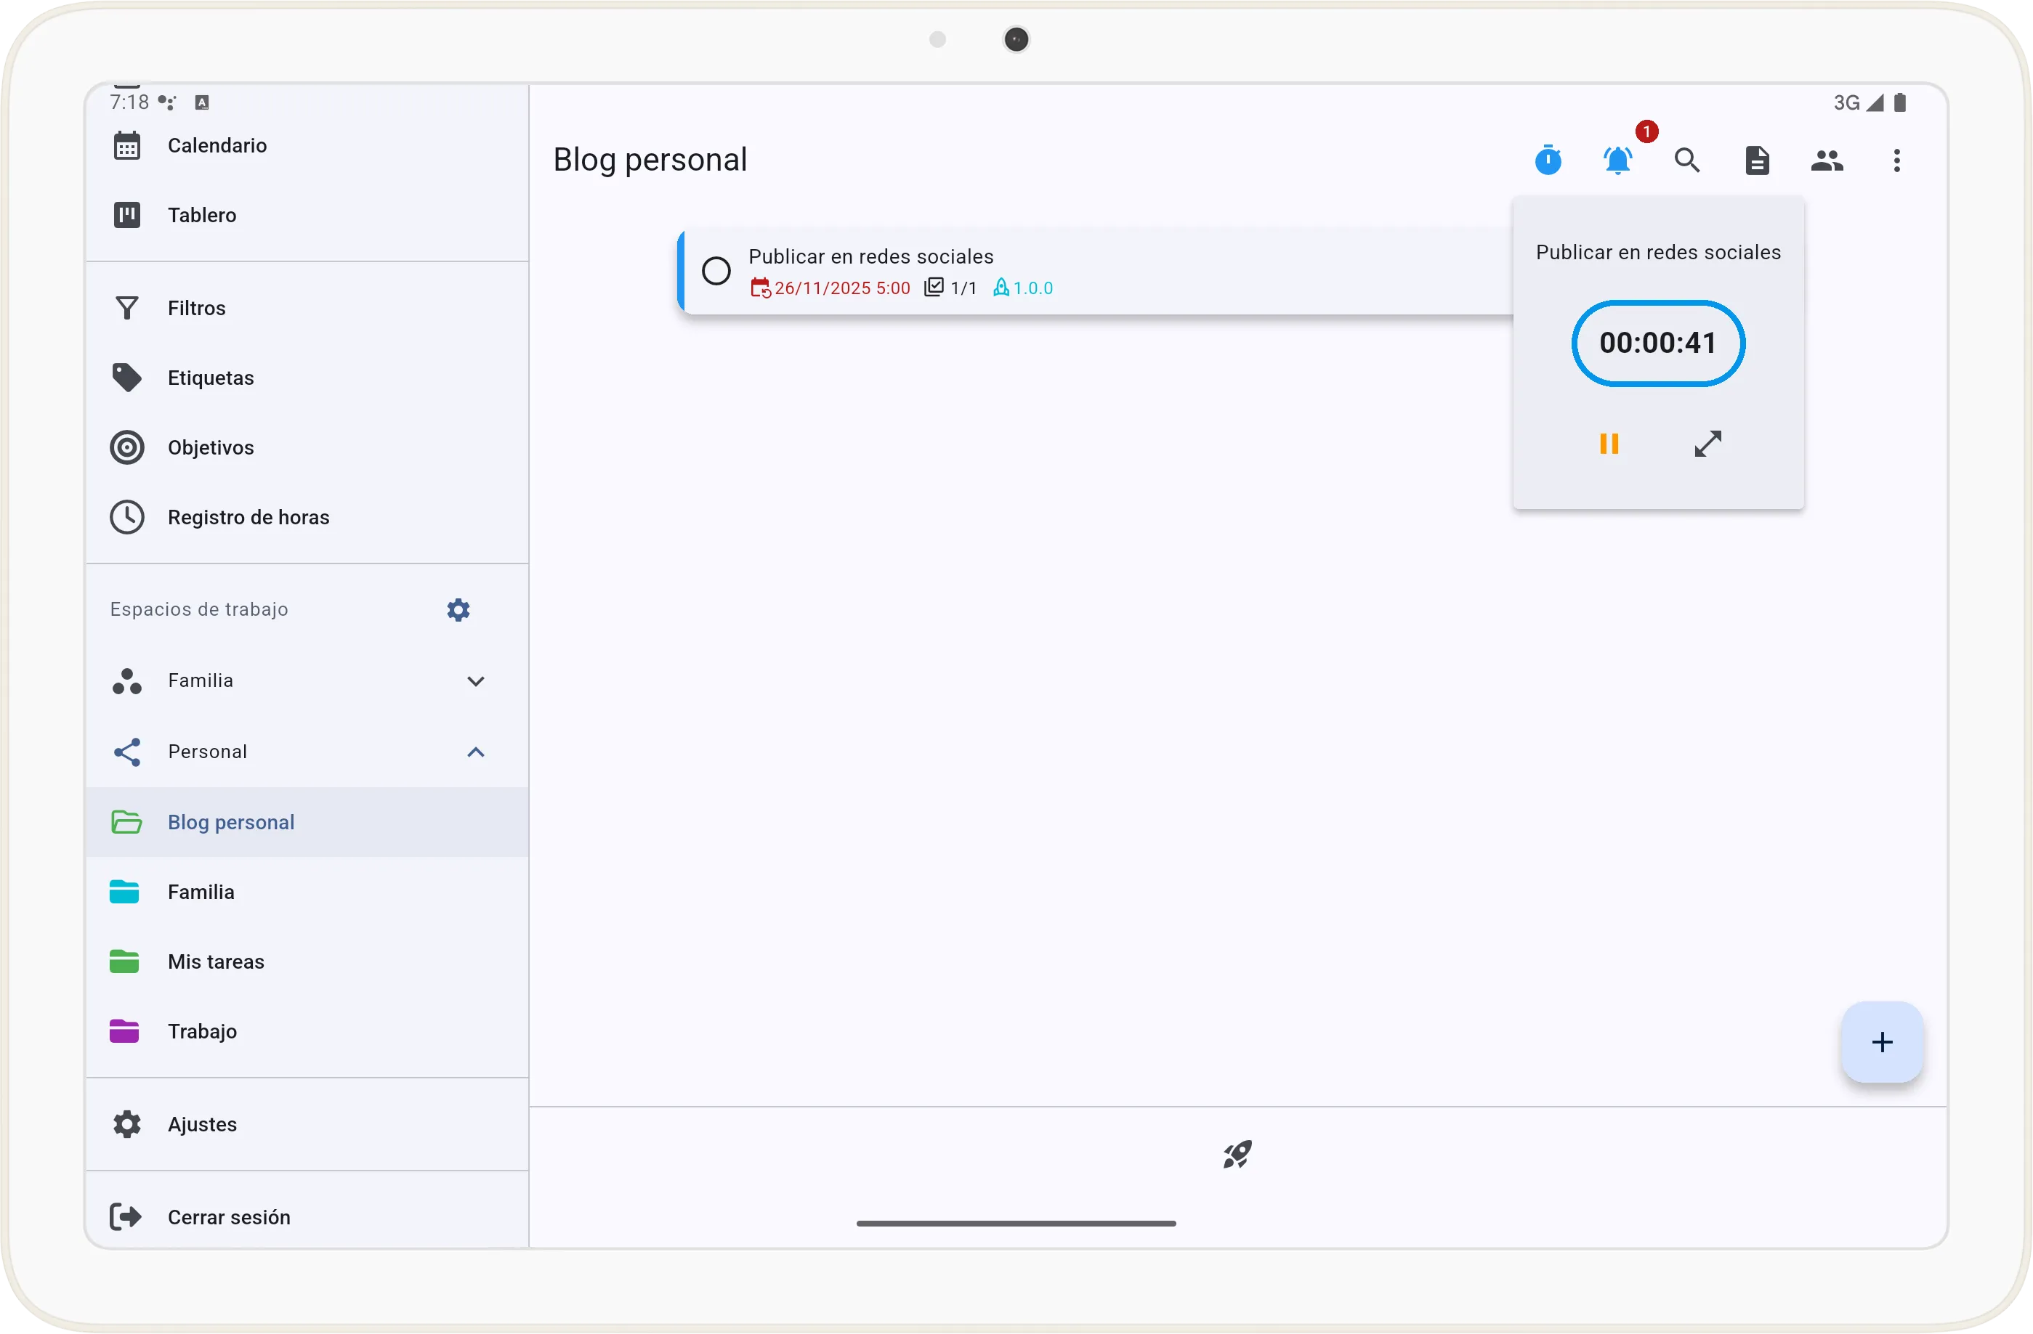
Task: Expand the timer with the arrows icon
Action: [x=1707, y=444]
